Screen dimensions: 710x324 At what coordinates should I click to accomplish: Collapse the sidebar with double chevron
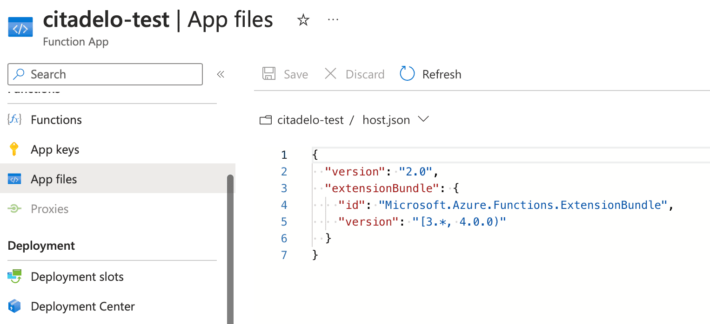[221, 74]
